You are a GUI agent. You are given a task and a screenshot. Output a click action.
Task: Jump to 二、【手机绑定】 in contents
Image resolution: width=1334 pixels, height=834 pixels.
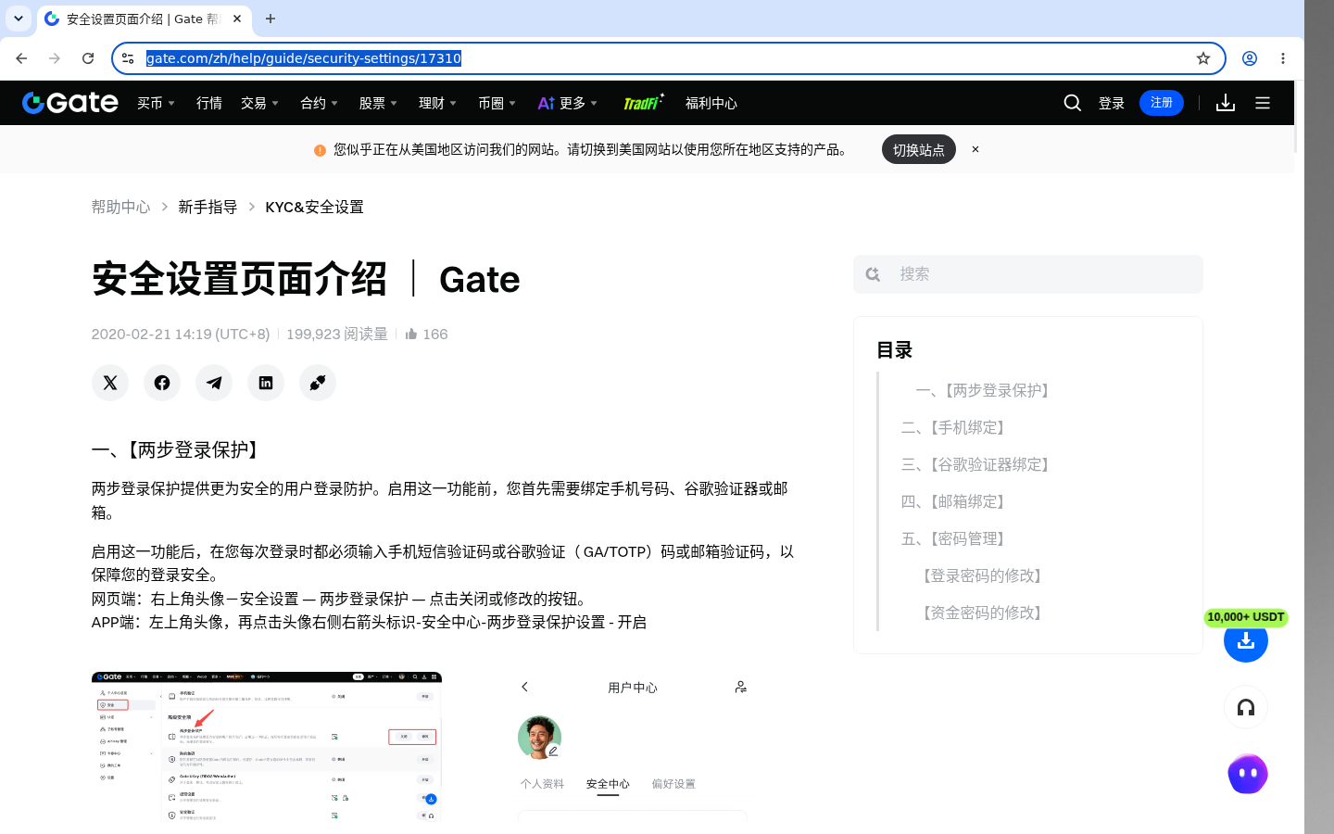[x=955, y=427]
